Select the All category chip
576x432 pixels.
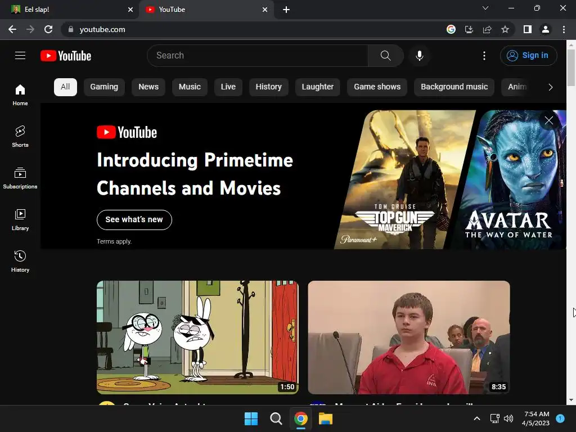click(65, 87)
